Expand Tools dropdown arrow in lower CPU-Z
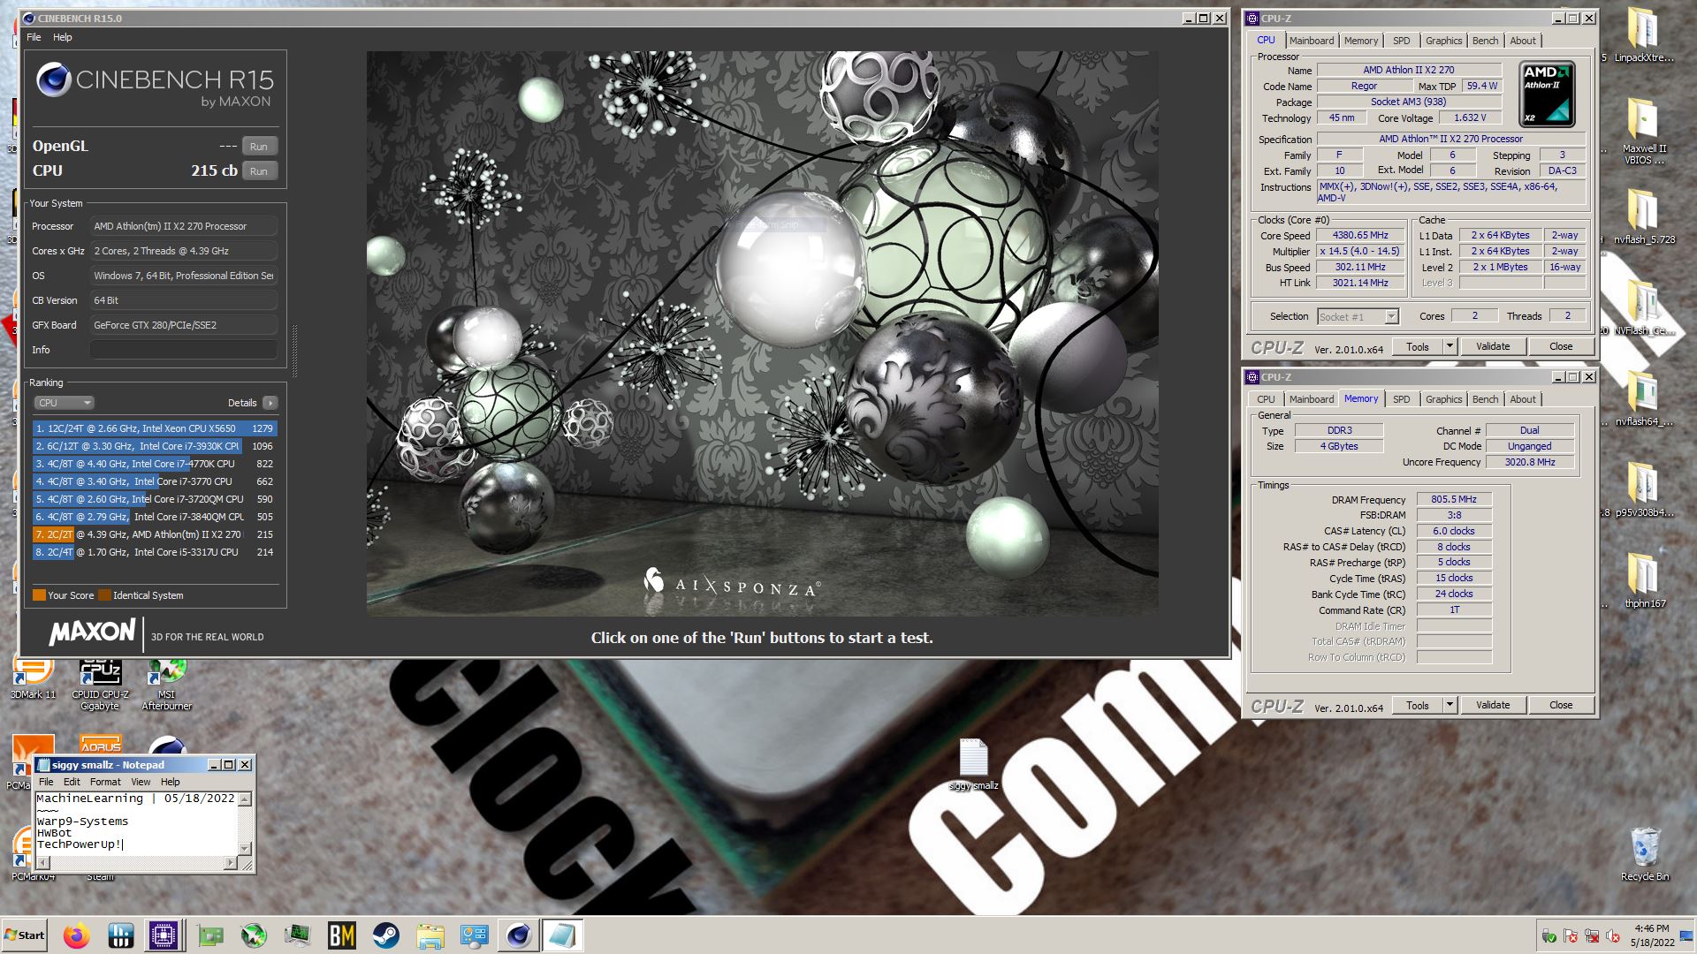 coord(1450,706)
